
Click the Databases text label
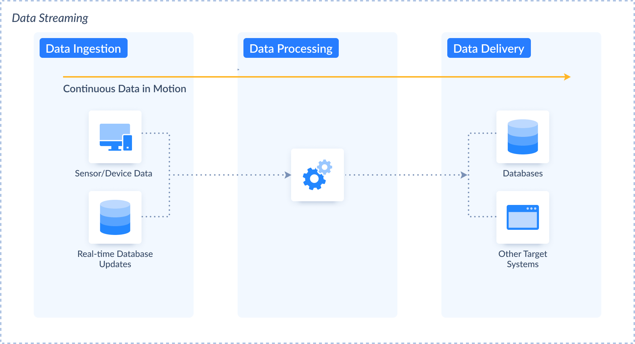click(523, 173)
